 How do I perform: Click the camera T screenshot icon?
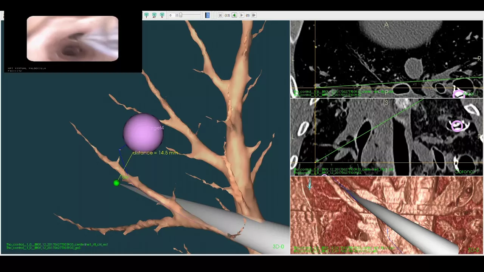click(x=146, y=15)
